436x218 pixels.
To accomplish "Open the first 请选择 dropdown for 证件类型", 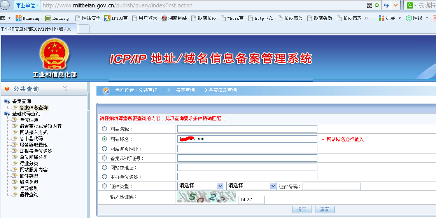I will pyautogui.click(x=201, y=186).
